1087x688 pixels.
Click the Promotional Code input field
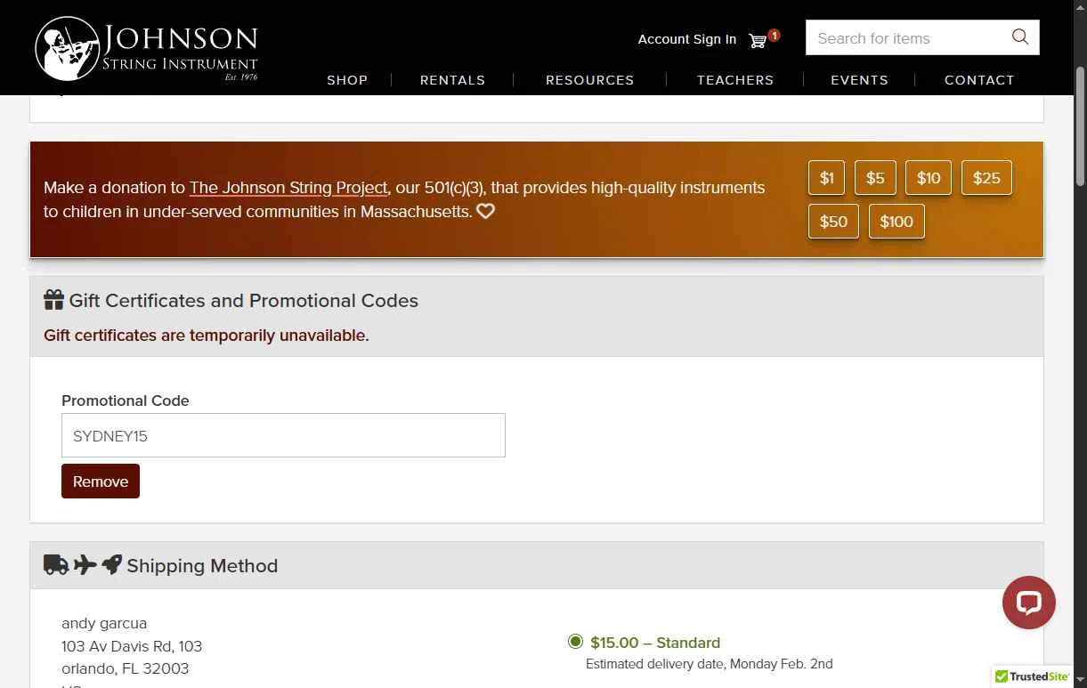tap(283, 435)
